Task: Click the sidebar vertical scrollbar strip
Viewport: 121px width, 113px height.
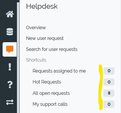Action: click(x=18, y=58)
